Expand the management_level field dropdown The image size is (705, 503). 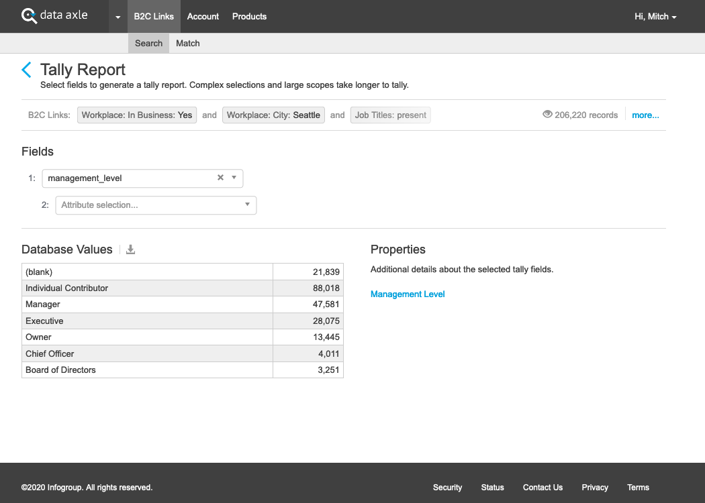point(234,178)
